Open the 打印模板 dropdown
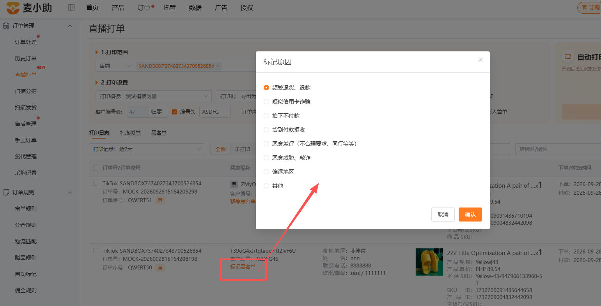The image size is (601, 306). coord(153,96)
